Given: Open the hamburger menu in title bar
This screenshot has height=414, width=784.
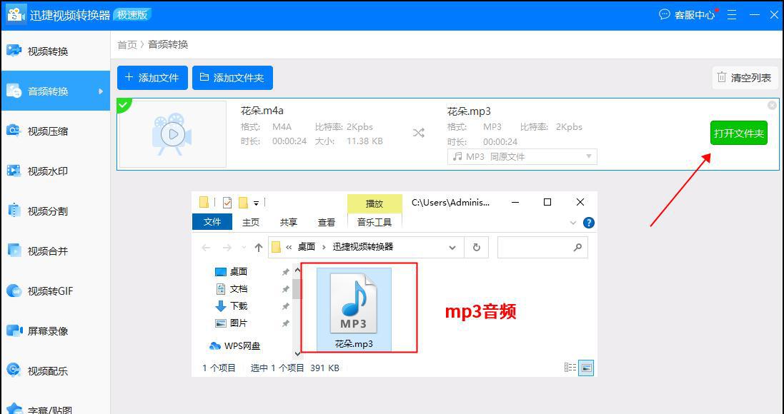Looking at the screenshot, I should [x=732, y=14].
